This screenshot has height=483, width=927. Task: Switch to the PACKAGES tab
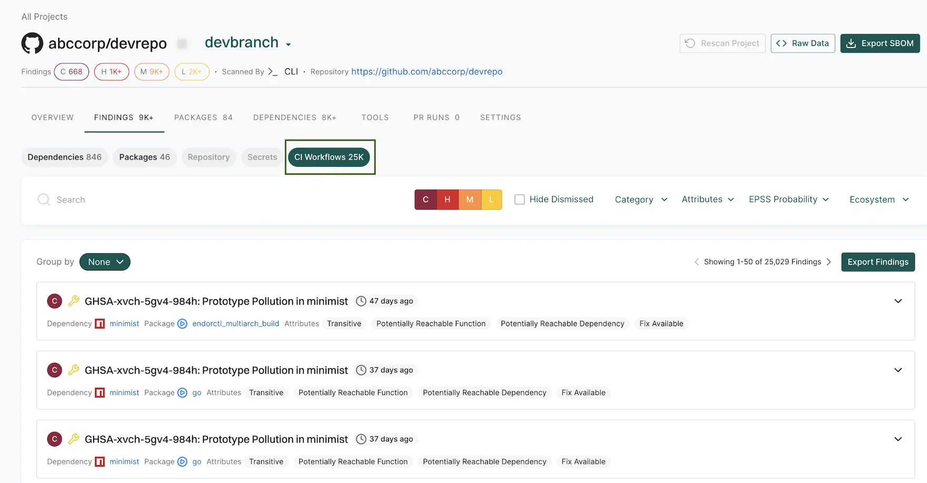pos(203,117)
